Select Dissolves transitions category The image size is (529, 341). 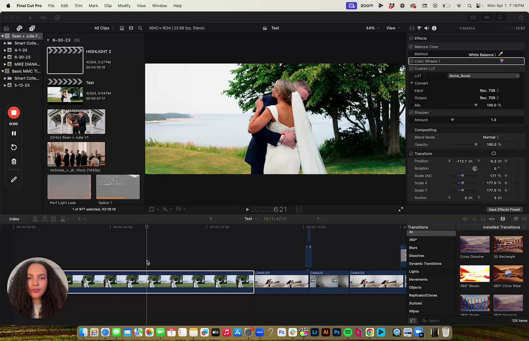[416, 256]
